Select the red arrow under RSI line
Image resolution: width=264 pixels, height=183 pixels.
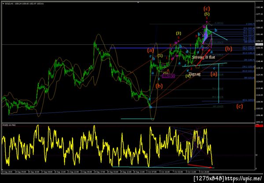200,166
